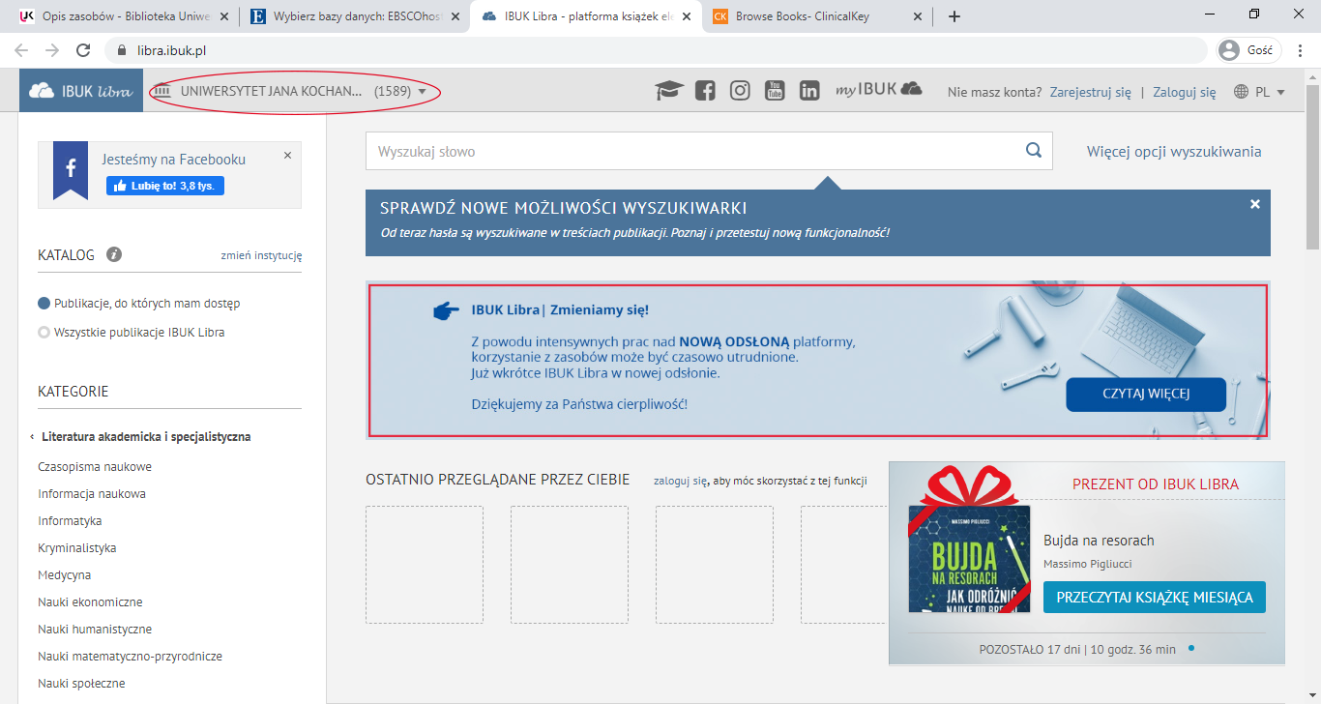Viewport: 1321px width, 704px height.
Task: Click the 'Wyszukaj słowo' search field
Action: point(691,152)
